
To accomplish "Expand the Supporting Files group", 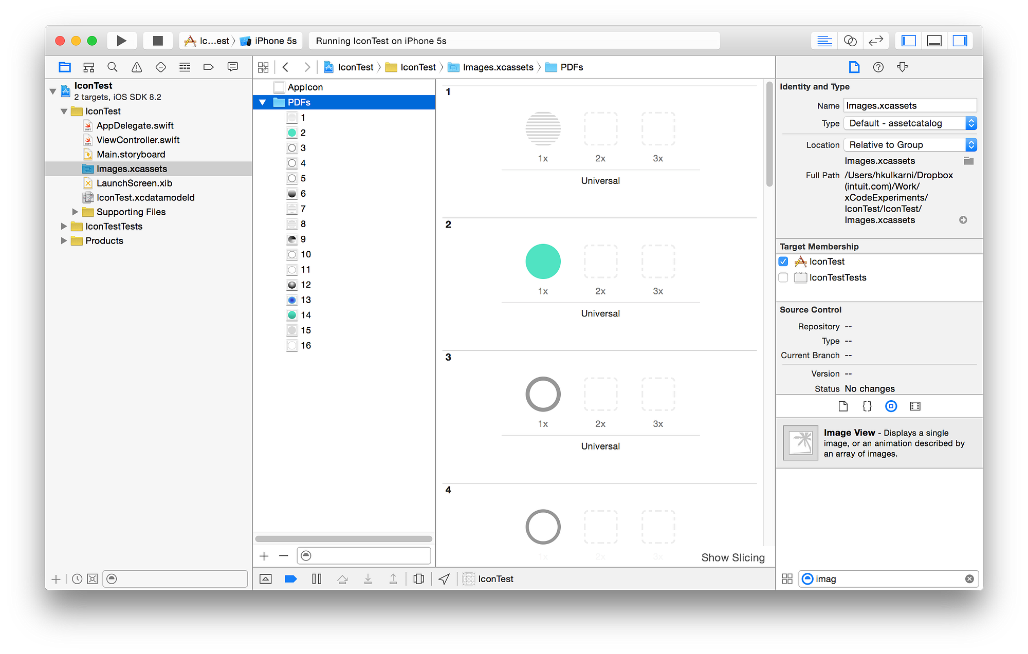I will pos(75,212).
